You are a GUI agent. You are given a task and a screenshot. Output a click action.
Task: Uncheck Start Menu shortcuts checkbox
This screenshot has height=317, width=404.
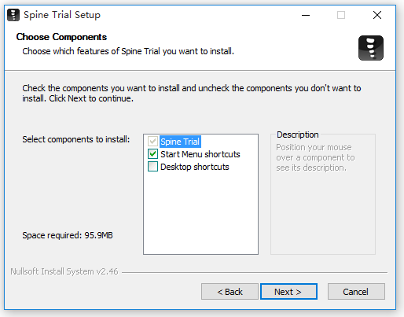coord(152,154)
